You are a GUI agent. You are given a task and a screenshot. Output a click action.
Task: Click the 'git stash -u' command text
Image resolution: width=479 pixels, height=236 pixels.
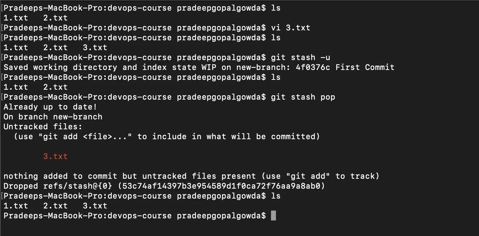[300, 57]
